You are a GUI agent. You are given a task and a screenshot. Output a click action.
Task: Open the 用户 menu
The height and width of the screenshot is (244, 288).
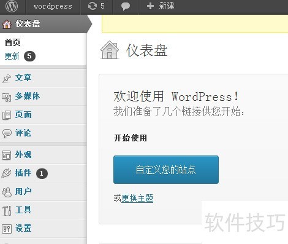coord(43,192)
